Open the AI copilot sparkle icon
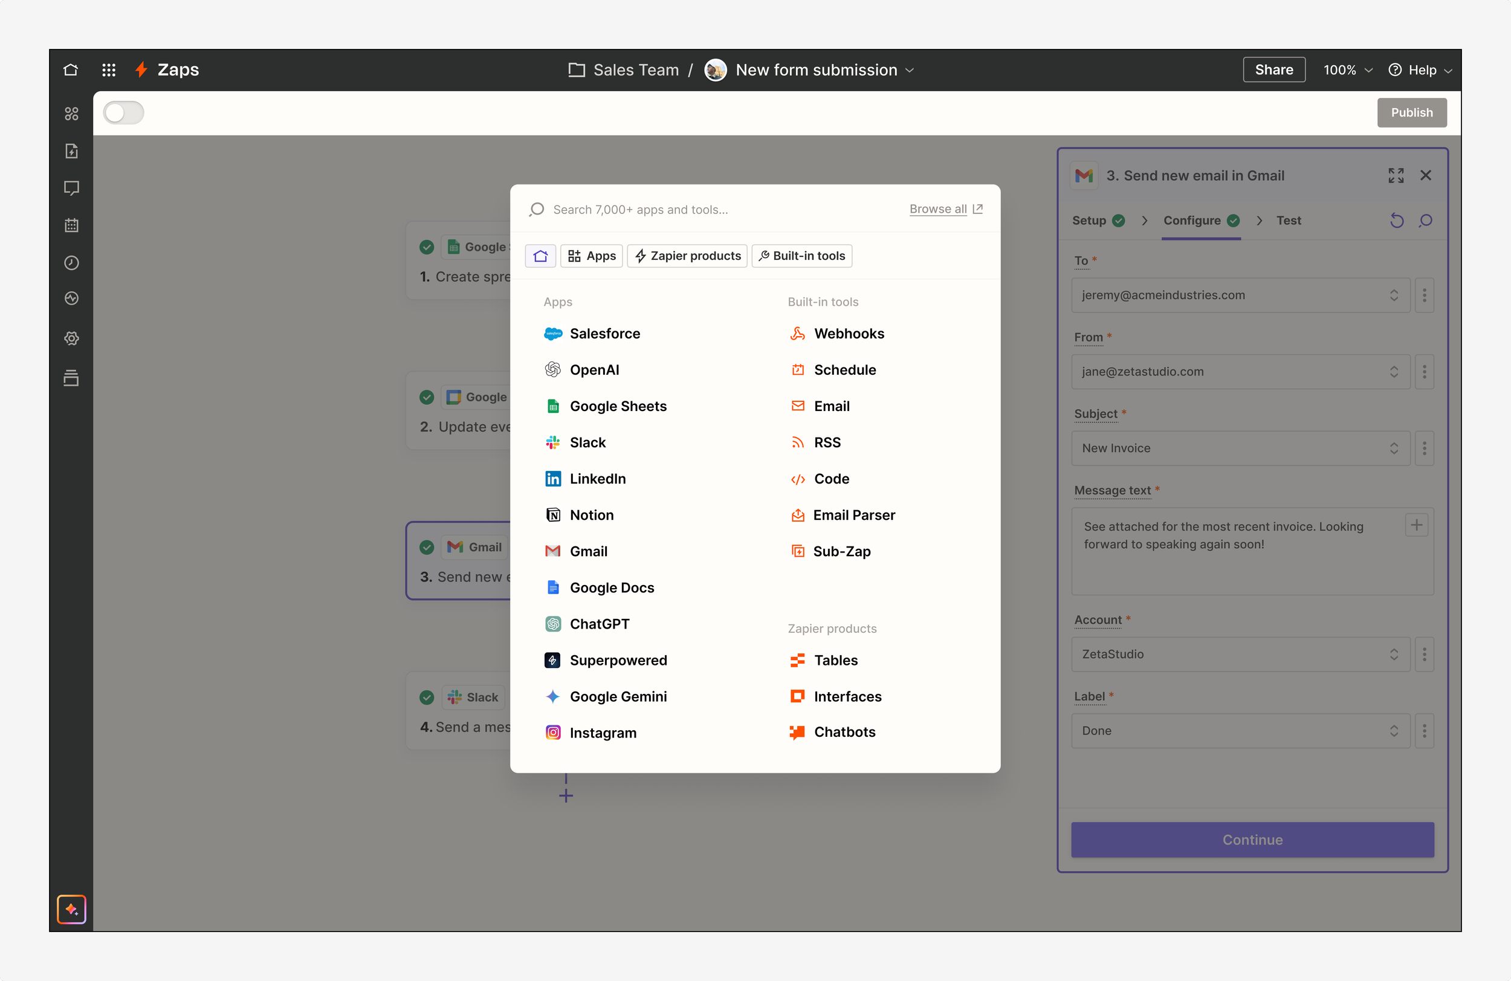The height and width of the screenshot is (981, 1511). click(x=71, y=909)
